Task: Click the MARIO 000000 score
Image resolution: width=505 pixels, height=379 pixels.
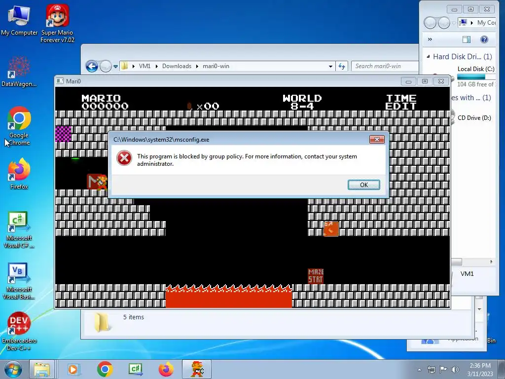Action: tap(105, 102)
